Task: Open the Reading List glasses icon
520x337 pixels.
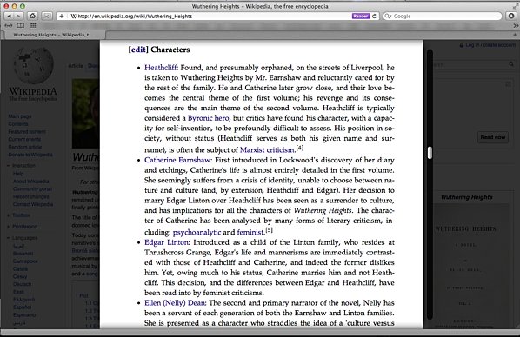Action: tap(9, 25)
